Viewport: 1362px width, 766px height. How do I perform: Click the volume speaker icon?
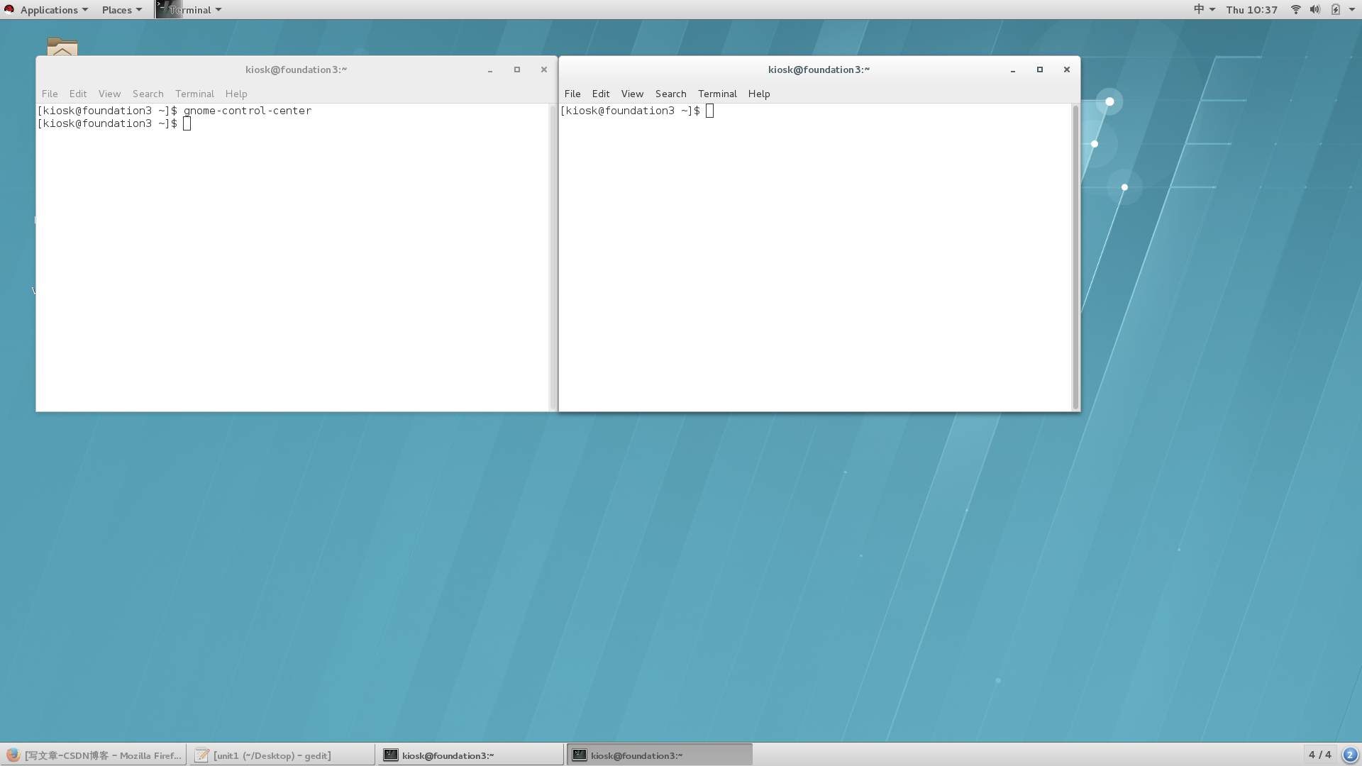pyautogui.click(x=1315, y=9)
